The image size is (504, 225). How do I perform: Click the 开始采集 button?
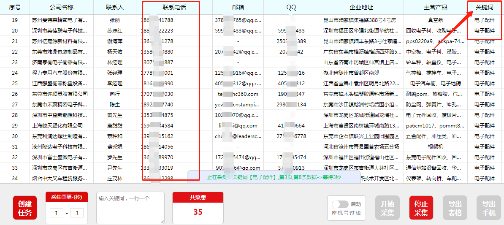[x=387, y=208]
